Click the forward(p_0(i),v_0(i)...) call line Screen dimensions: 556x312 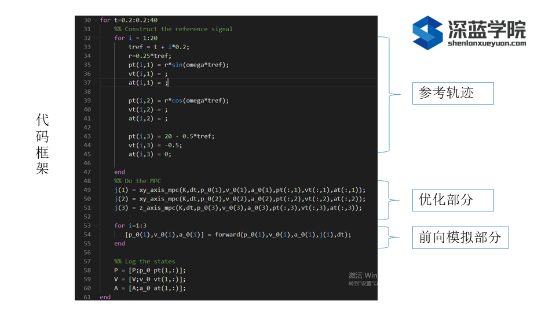[x=238, y=235]
